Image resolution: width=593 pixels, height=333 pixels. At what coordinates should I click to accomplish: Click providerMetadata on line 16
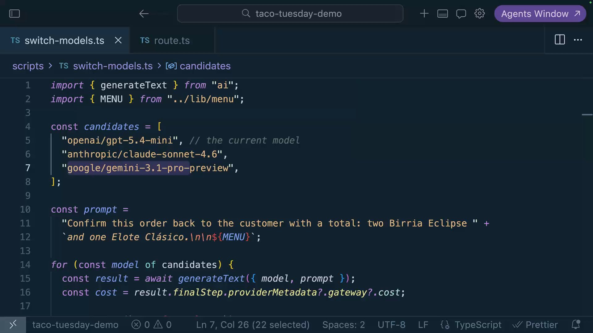(272, 292)
